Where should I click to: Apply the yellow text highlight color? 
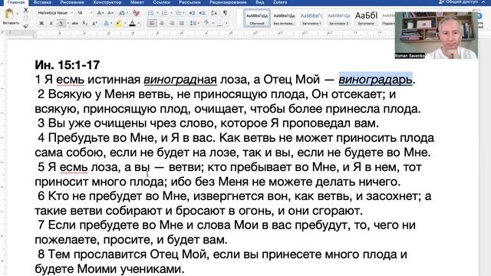(x=119, y=23)
